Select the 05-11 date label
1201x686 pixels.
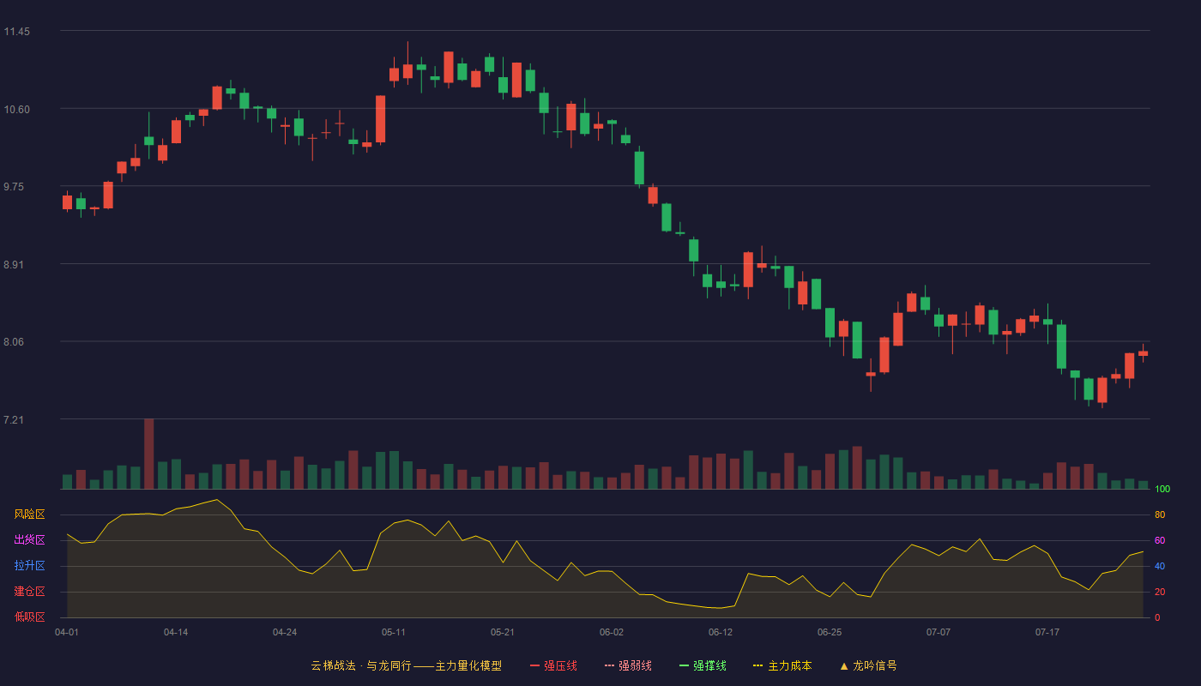pyautogui.click(x=394, y=632)
